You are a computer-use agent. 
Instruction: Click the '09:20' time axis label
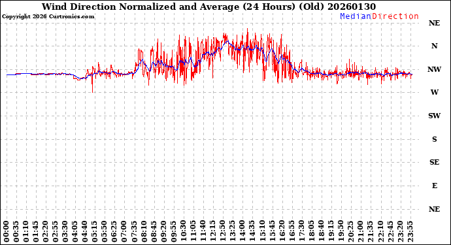click(x=164, y=232)
